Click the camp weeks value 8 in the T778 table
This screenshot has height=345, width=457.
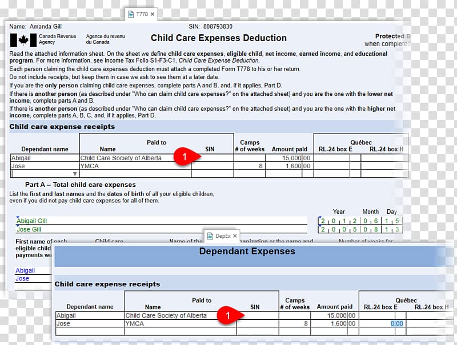[x=250, y=166]
